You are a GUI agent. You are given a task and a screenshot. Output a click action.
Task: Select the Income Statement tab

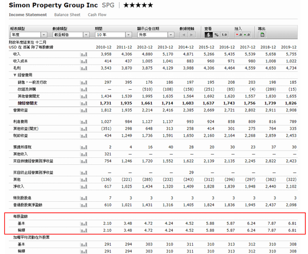click(28, 15)
